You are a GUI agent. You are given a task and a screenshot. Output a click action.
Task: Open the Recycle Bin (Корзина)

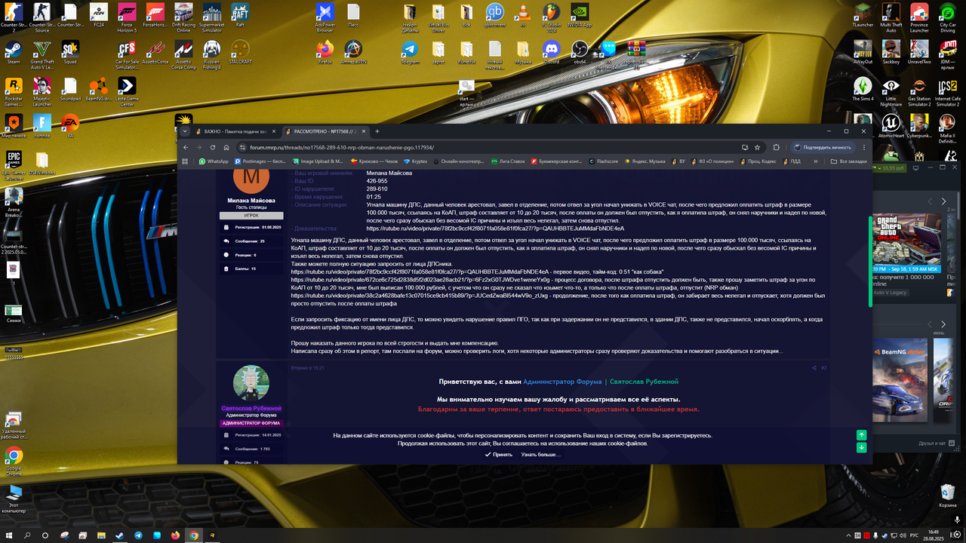click(947, 495)
